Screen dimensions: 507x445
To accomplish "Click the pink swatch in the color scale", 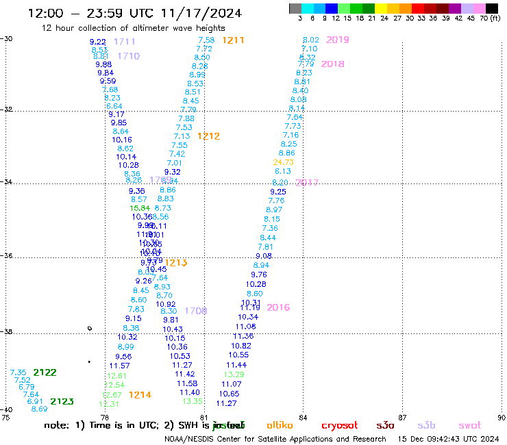I will 480,8.
